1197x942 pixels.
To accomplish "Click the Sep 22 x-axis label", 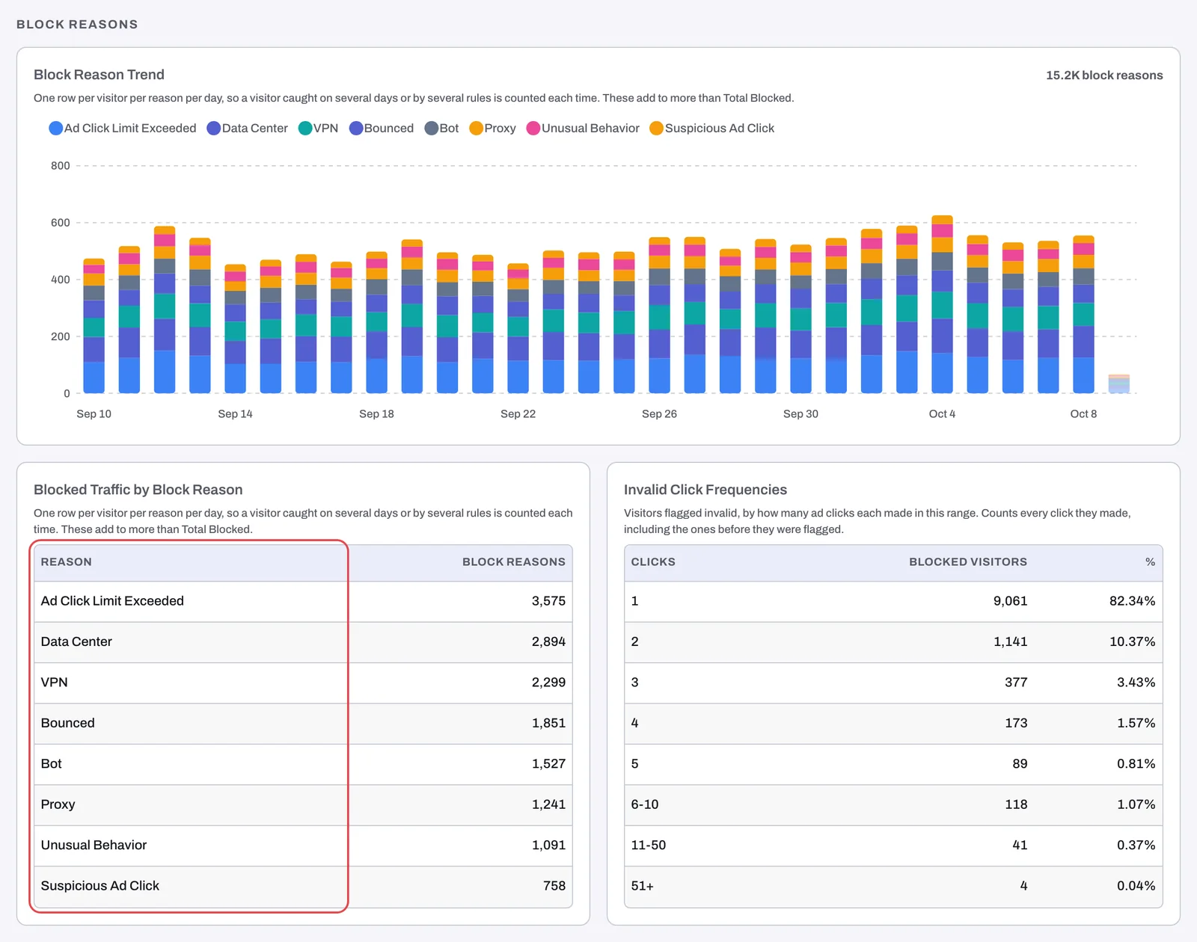I will pos(518,413).
